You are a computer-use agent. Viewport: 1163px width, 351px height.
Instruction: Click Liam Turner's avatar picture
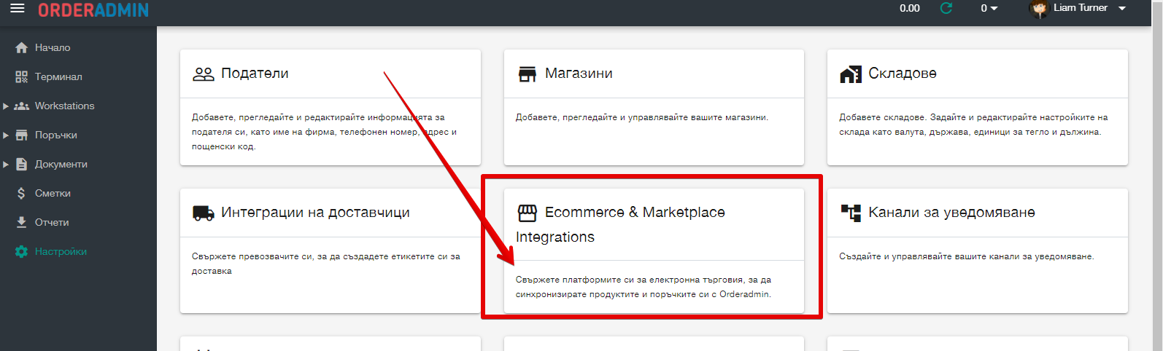click(1038, 9)
